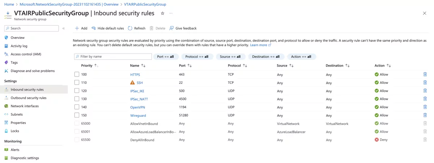Delete the Wireguard rule with its trash icon

(425, 115)
